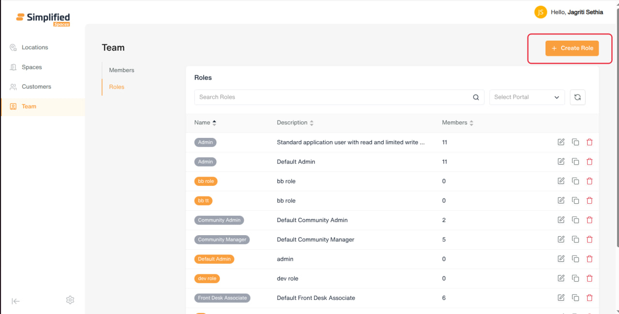Click the JS user avatar icon

[541, 12]
